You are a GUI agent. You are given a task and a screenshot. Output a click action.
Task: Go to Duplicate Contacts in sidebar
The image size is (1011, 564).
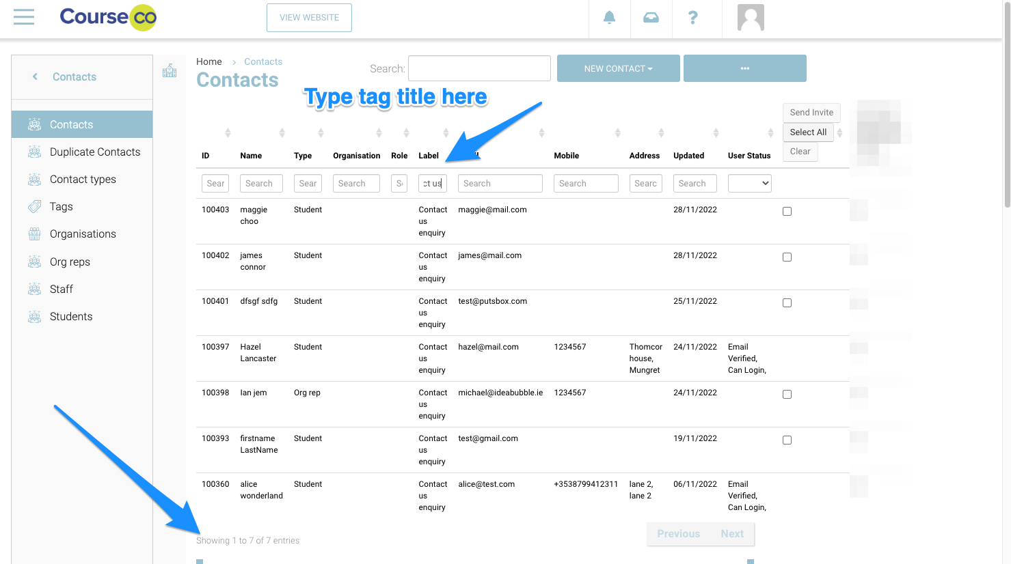pyautogui.click(x=94, y=152)
